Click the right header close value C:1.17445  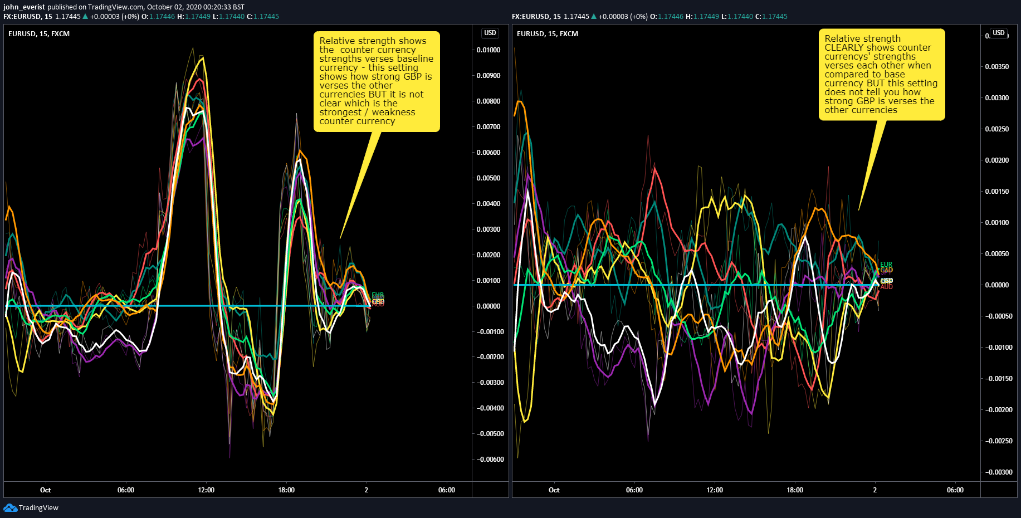pyautogui.click(x=771, y=17)
